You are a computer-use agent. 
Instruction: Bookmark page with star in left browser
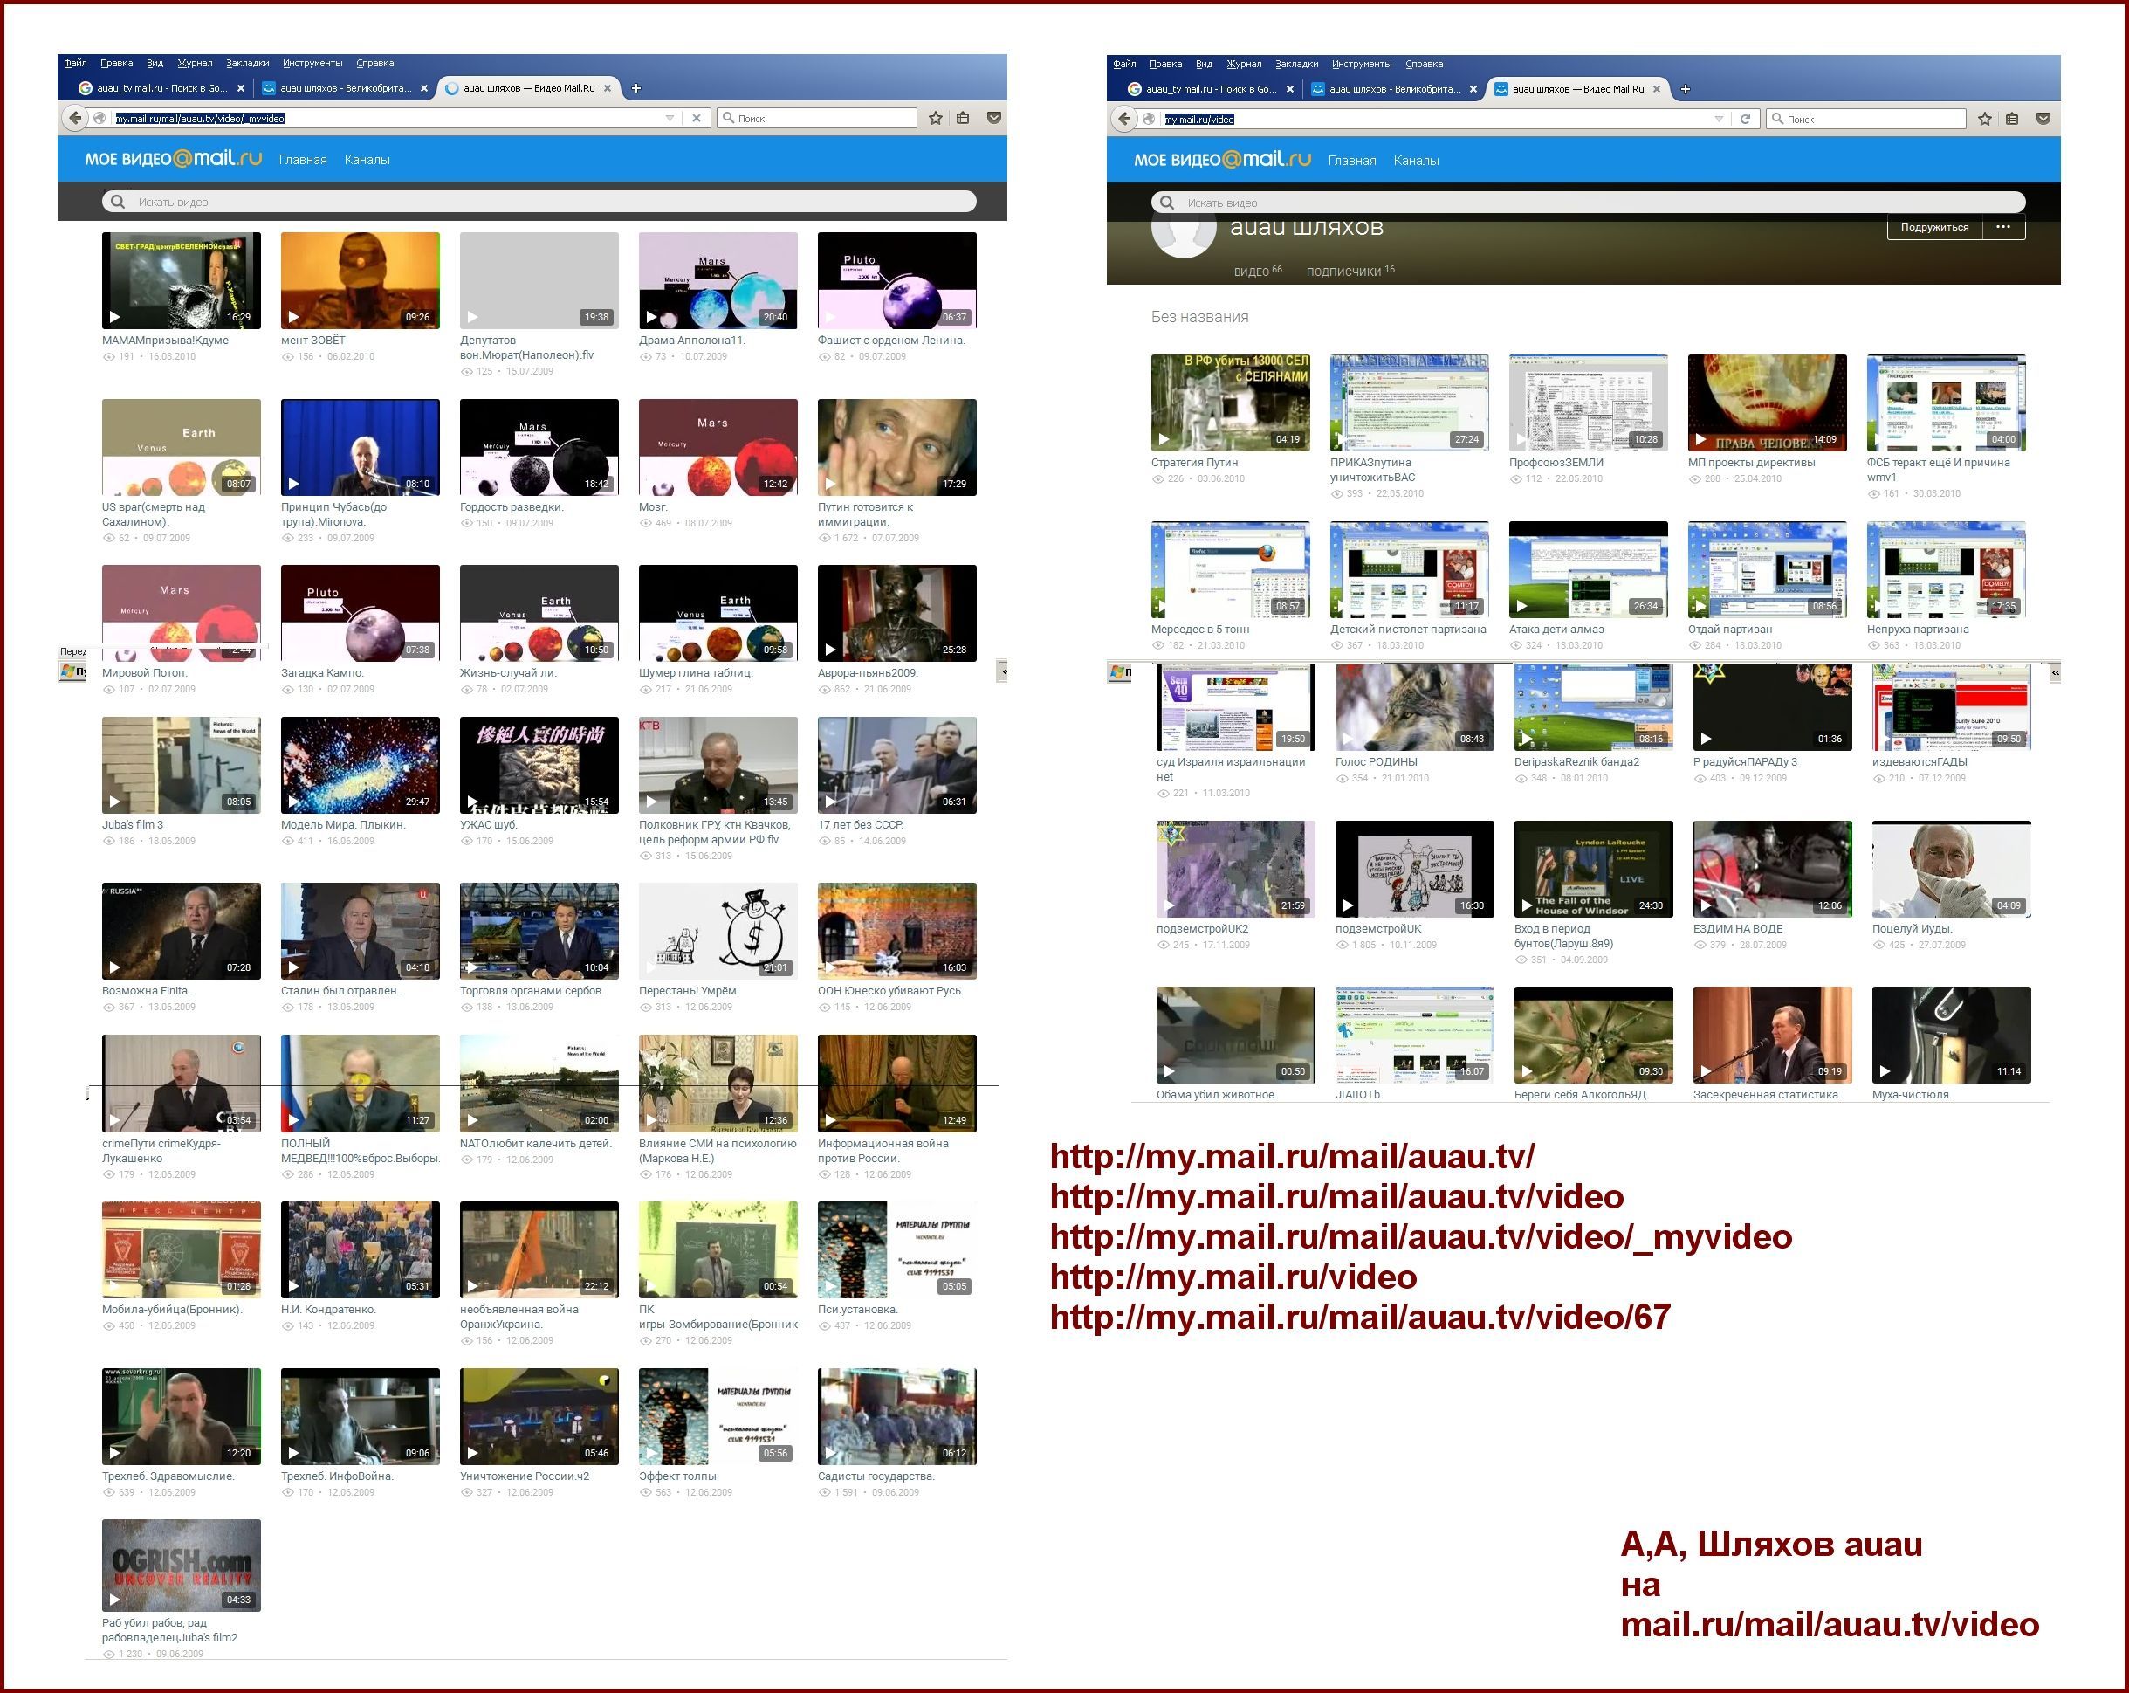936,119
